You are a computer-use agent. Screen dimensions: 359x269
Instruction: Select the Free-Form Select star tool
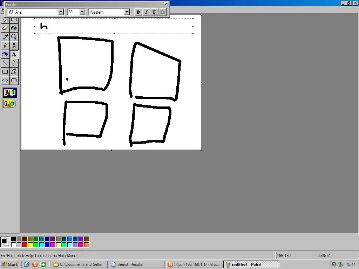coord(5,20)
